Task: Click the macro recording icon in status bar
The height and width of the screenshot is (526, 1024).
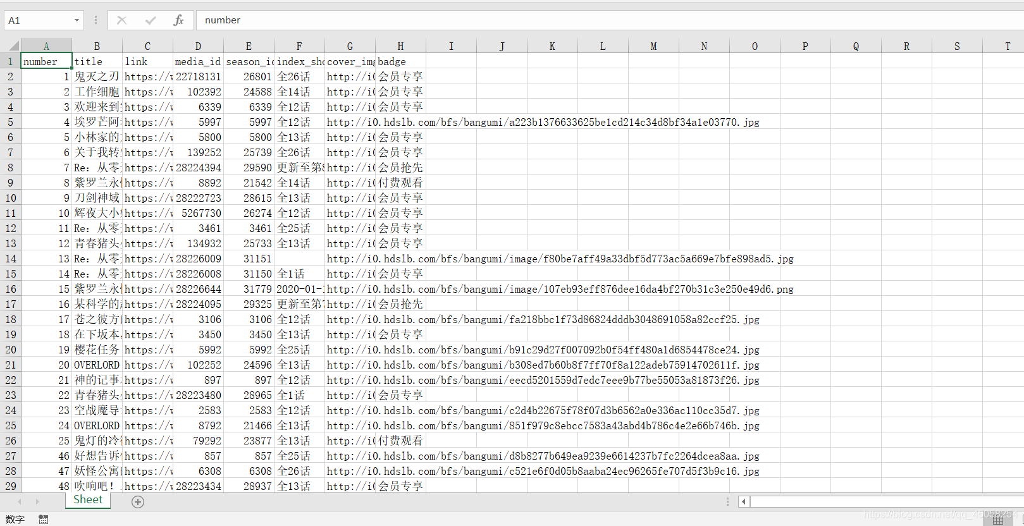Action: point(43,519)
